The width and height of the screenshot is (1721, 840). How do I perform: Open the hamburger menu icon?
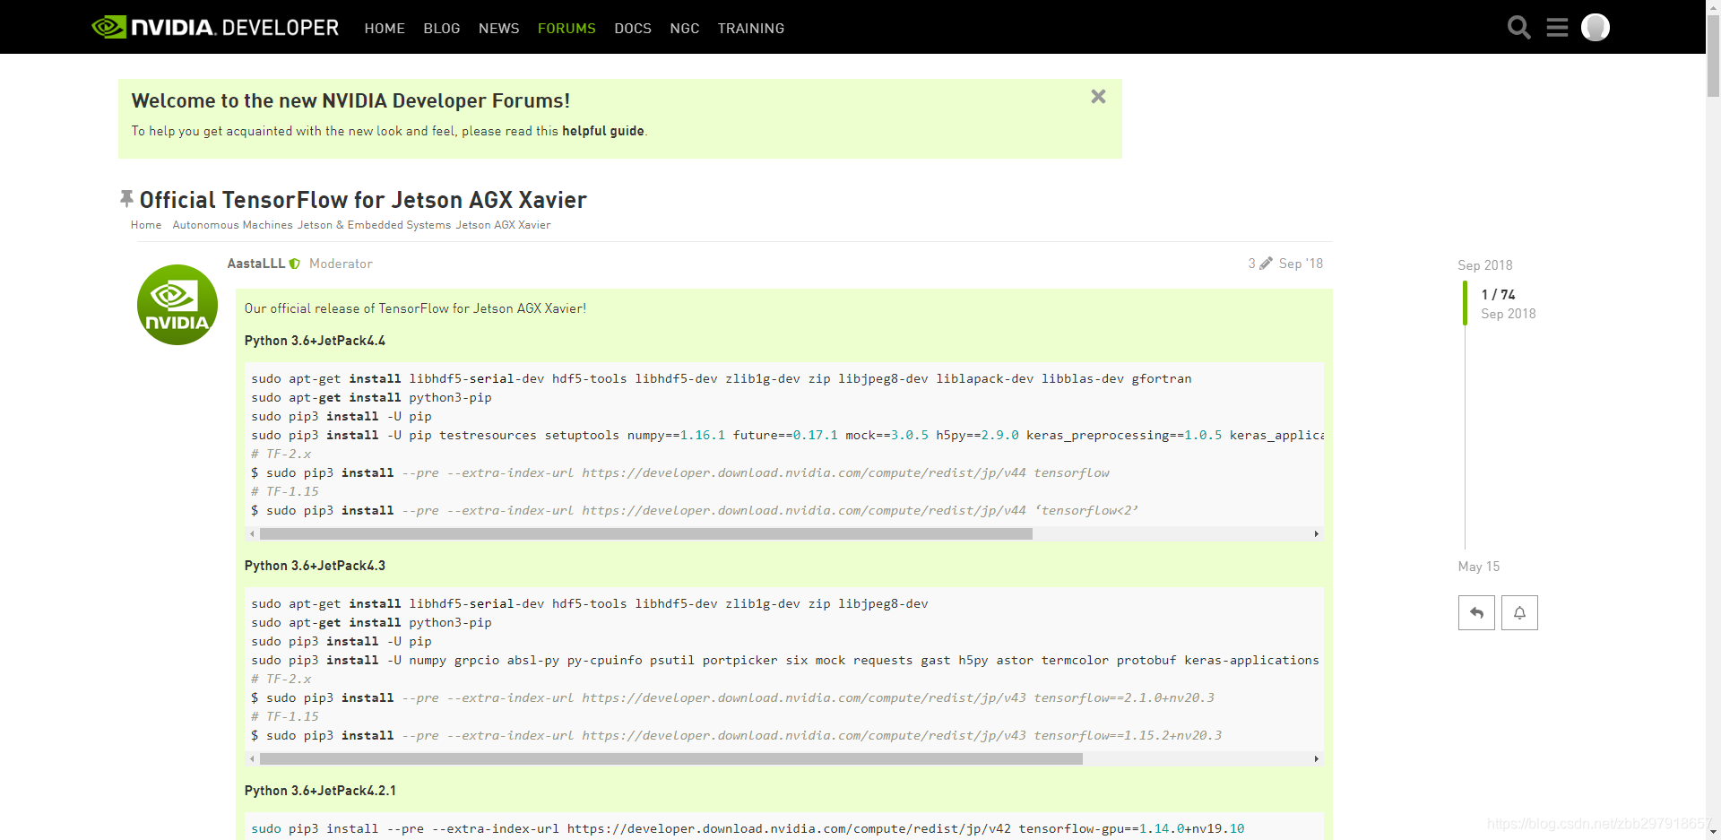[1557, 28]
